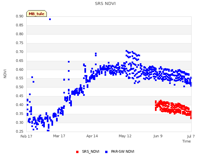Click the outlier blue point near 0.88
Image resolution: width=211 pixels, height=158 pixels.
[x=50, y=19]
